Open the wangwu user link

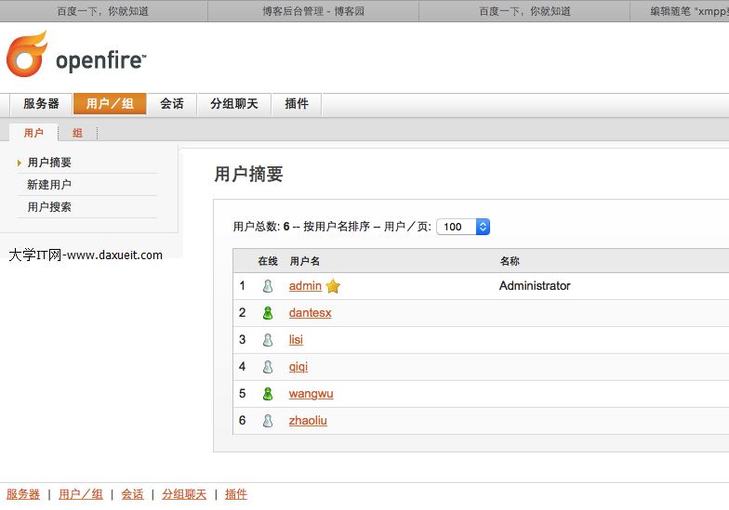coord(311,394)
